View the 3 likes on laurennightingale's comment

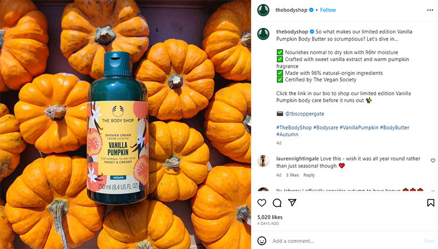292,175
